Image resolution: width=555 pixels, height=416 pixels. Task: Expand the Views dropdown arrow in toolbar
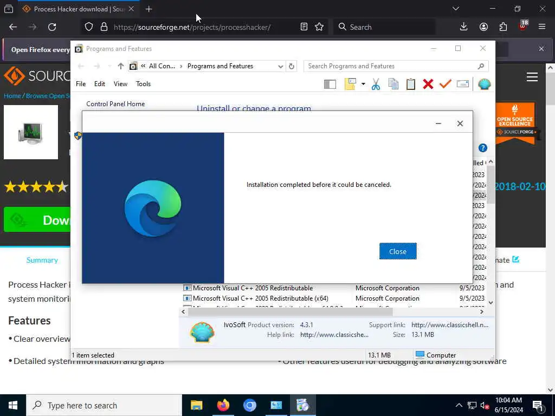[363, 84]
